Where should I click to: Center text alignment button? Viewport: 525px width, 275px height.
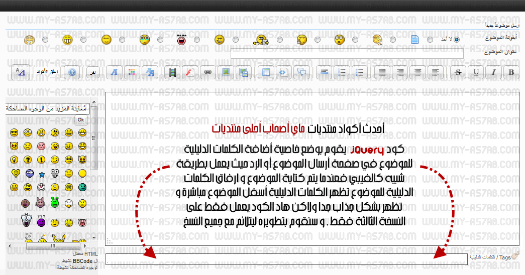417,72
